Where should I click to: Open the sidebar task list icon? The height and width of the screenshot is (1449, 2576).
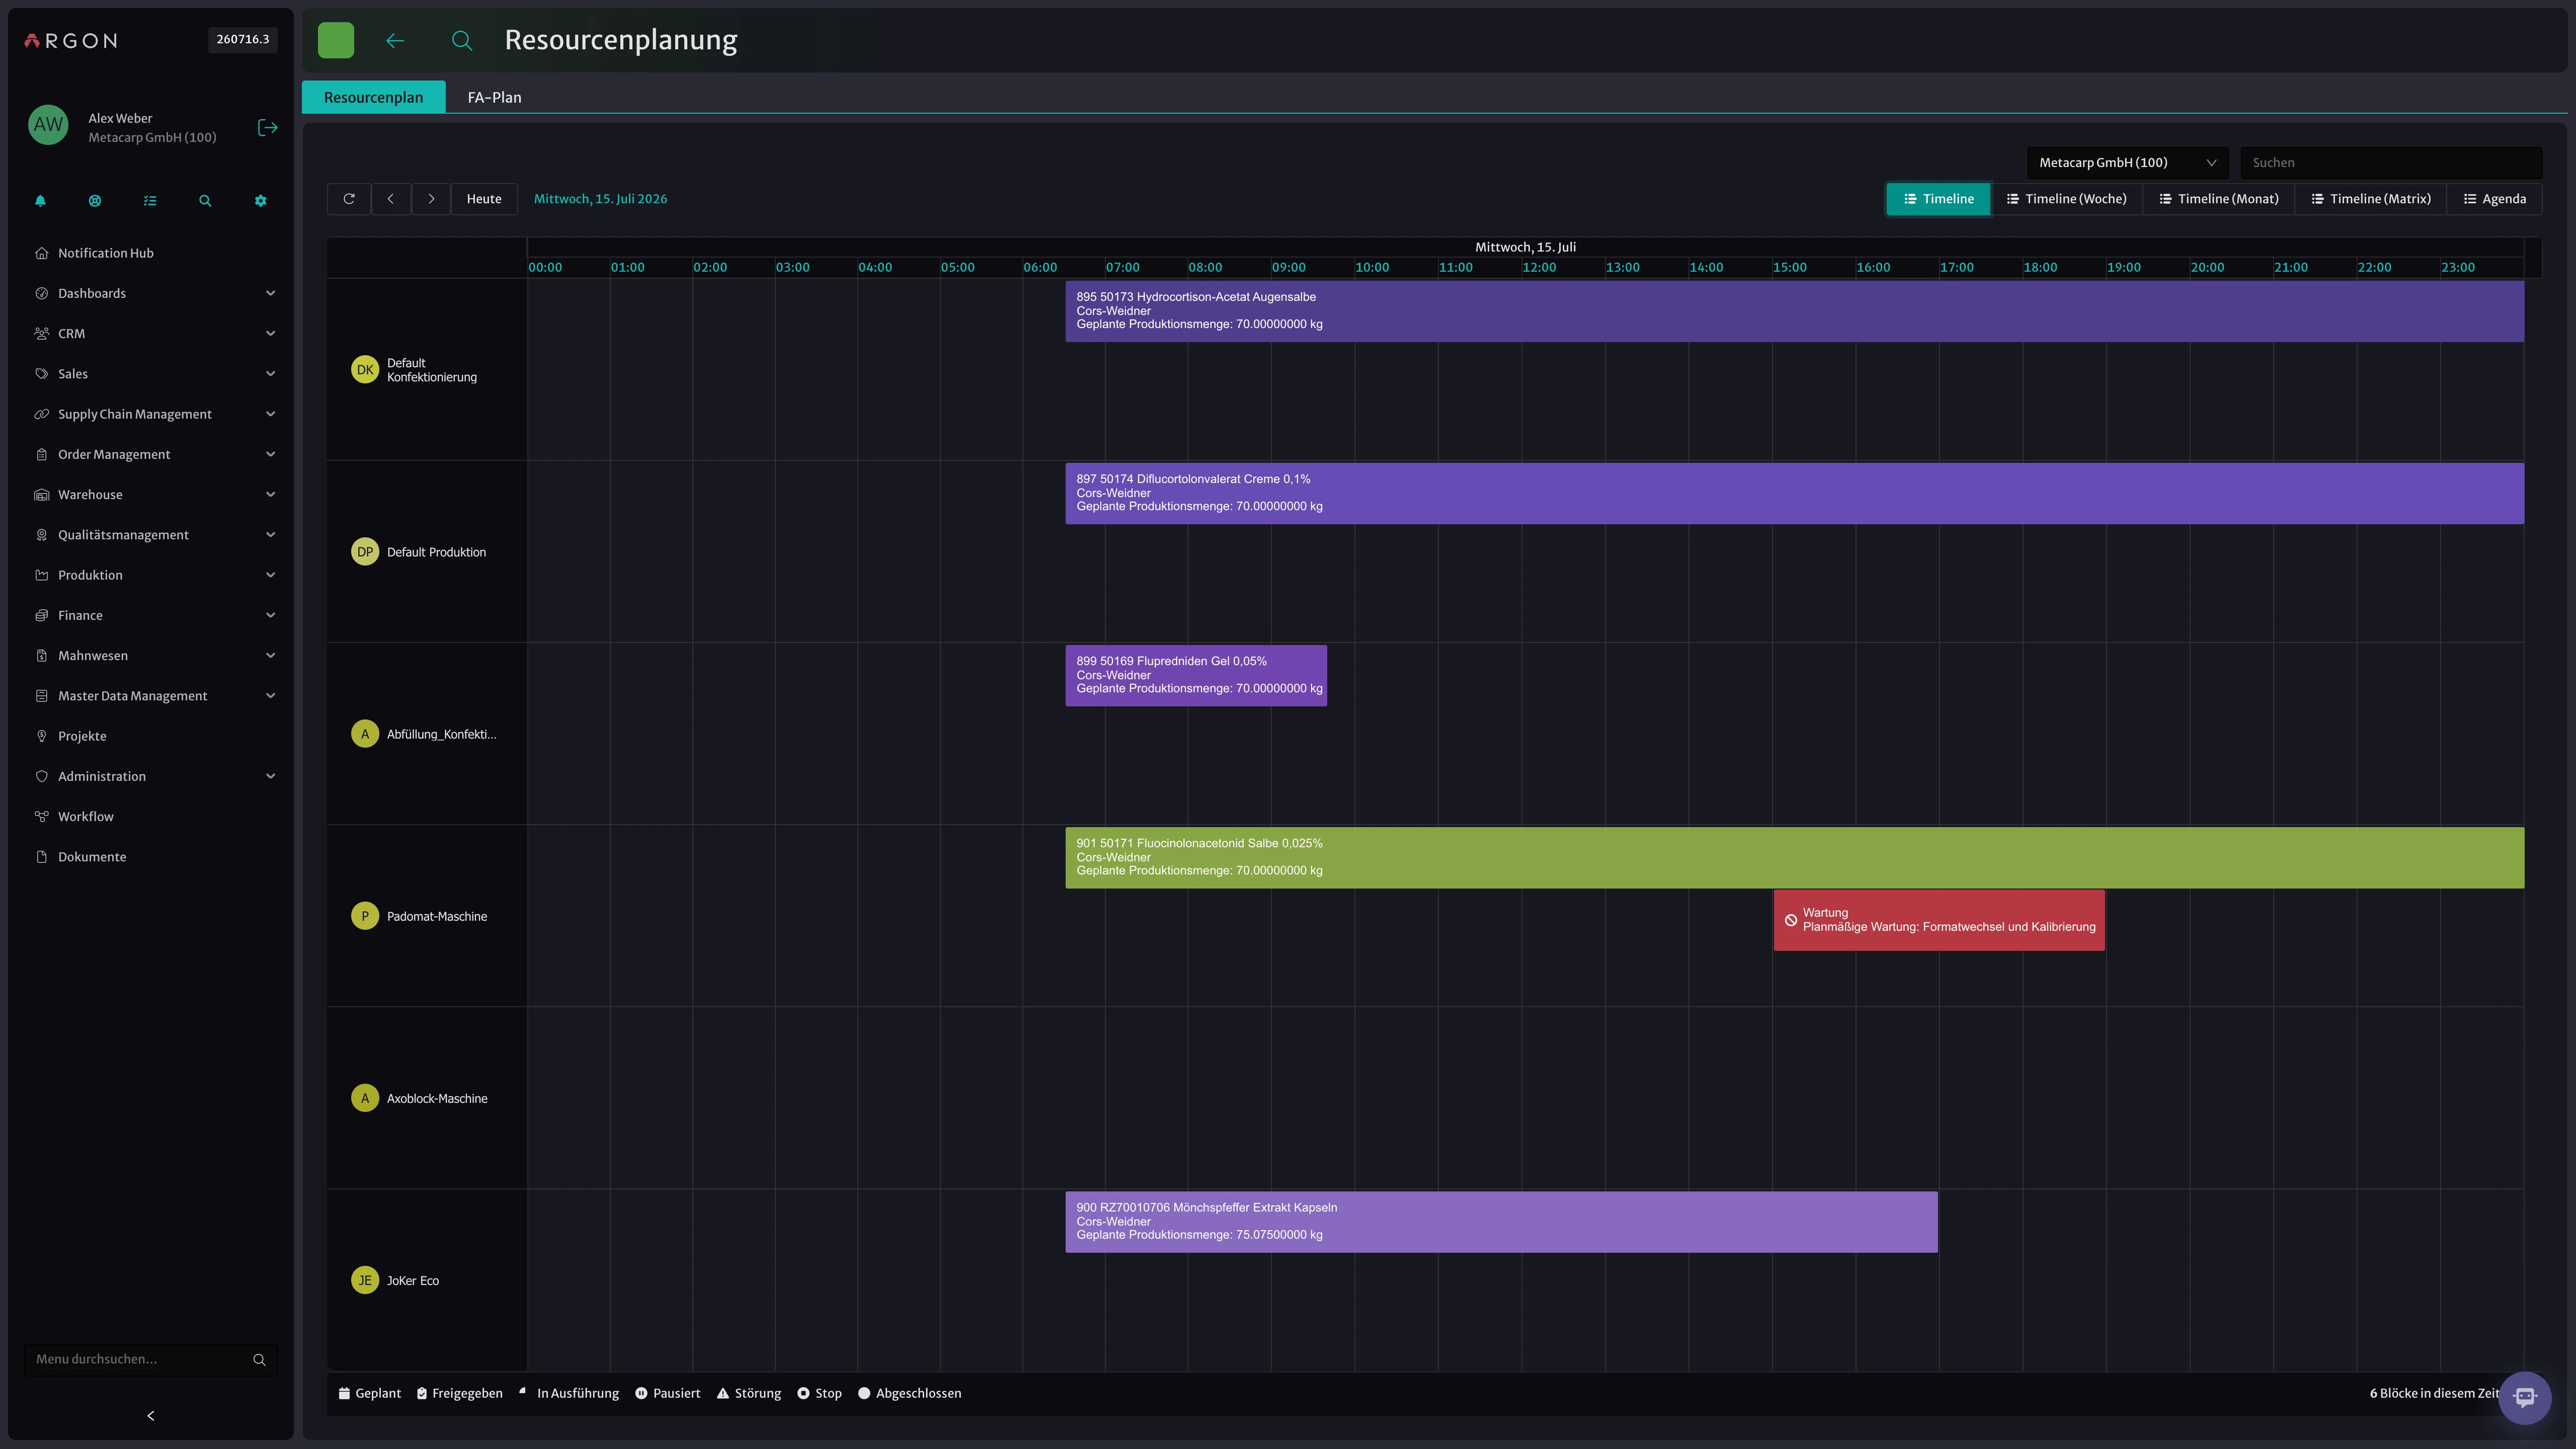click(x=150, y=201)
